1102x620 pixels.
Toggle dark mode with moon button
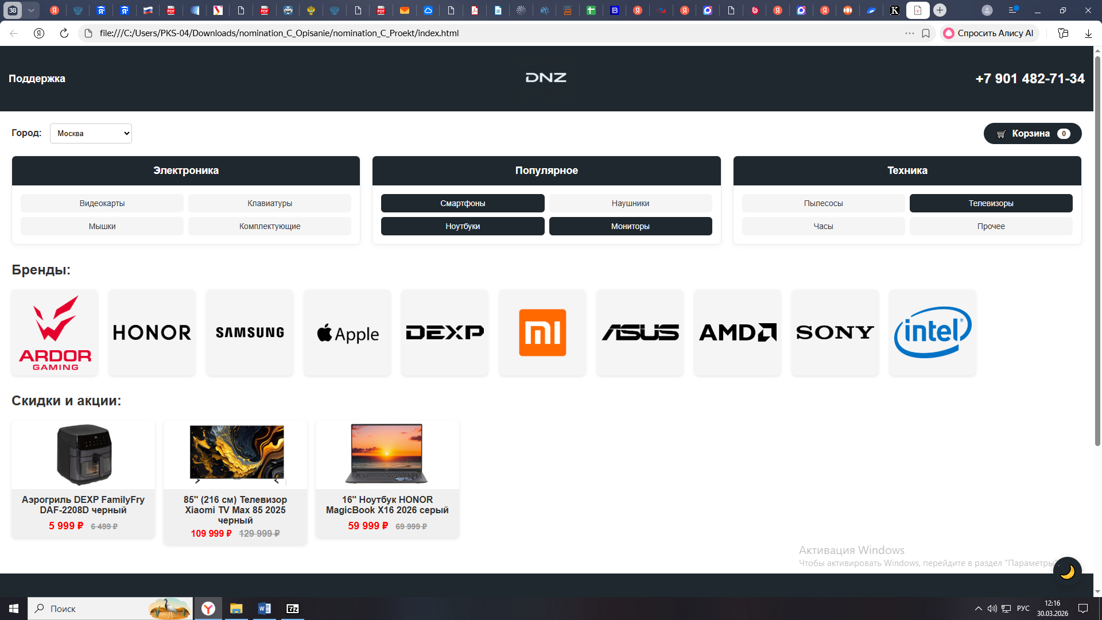[1067, 571]
